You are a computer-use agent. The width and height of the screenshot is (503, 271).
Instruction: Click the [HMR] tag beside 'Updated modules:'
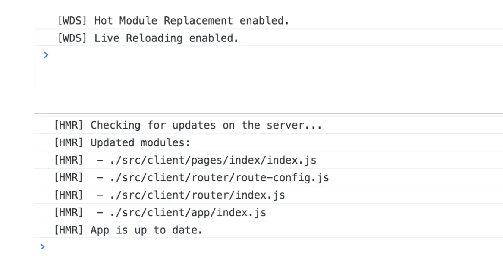pyautogui.click(x=68, y=143)
